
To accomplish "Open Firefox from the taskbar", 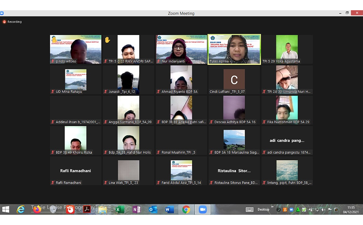I will tap(37, 210).
